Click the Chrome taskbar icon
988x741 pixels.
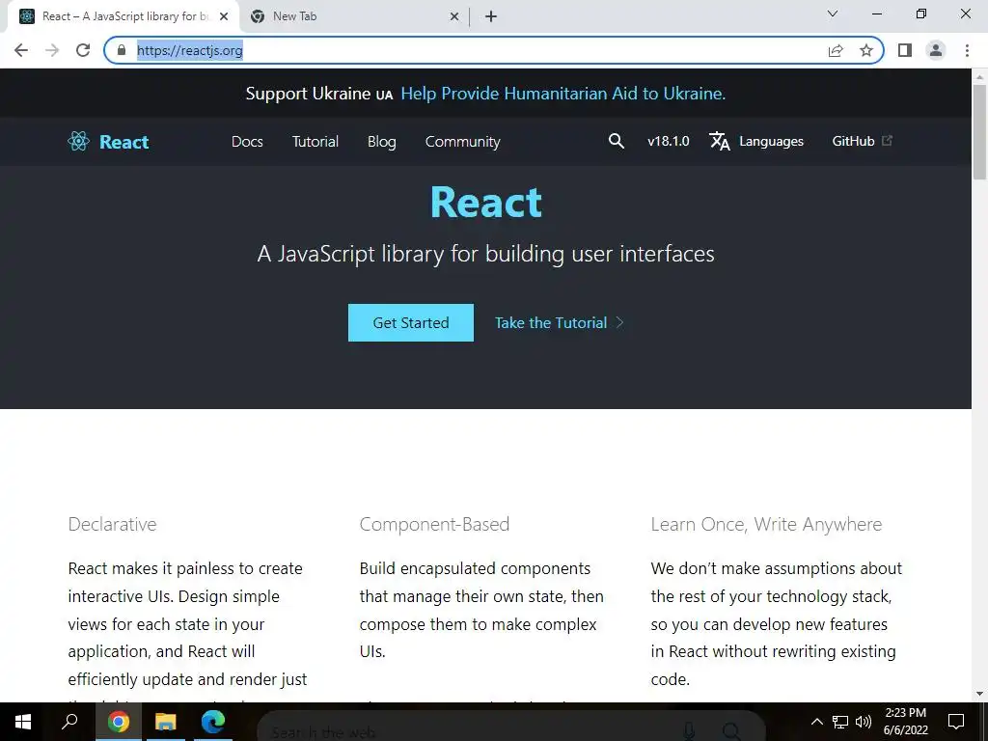pos(119,722)
